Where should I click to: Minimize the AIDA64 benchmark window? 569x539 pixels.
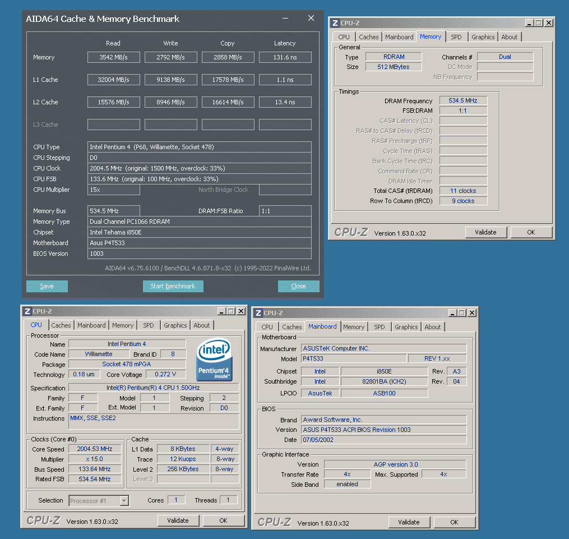285,18
